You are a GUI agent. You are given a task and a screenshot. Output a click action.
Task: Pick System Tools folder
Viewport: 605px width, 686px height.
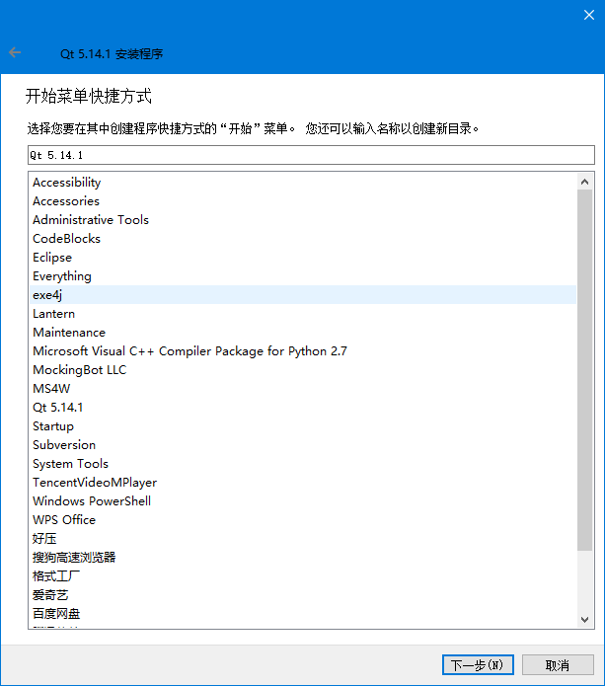[x=303, y=464]
